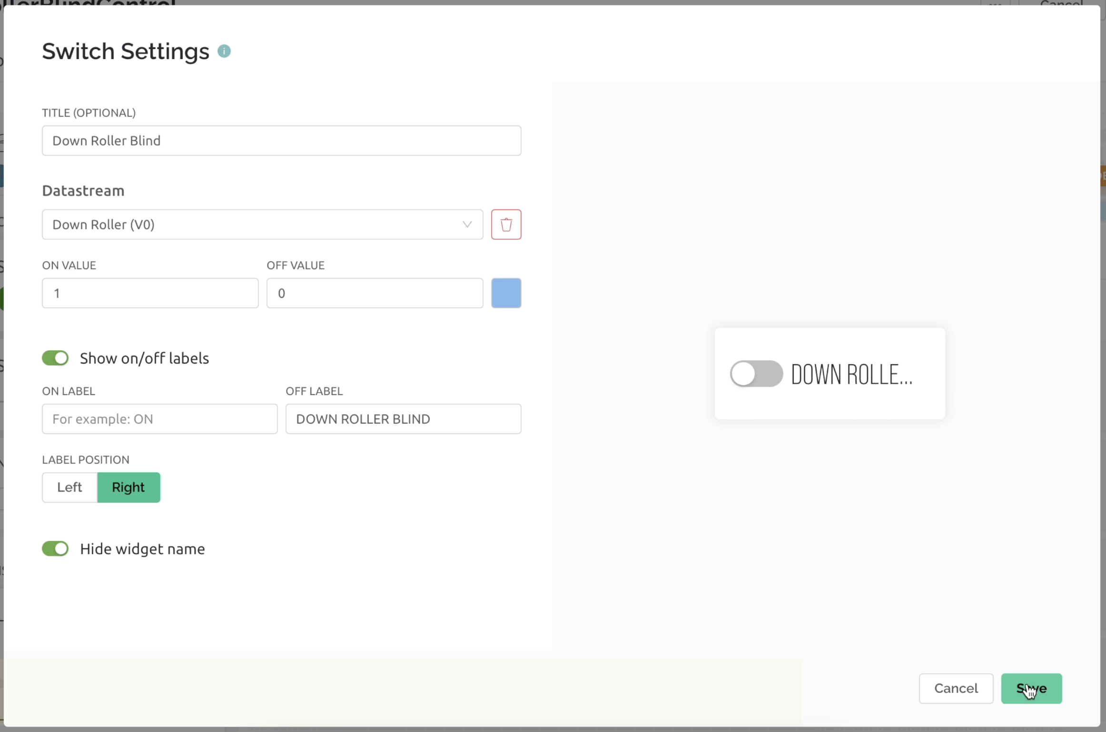This screenshot has height=732, width=1106.
Task: Focus the ON VALUE field containing 1
Action: pos(150,293)
